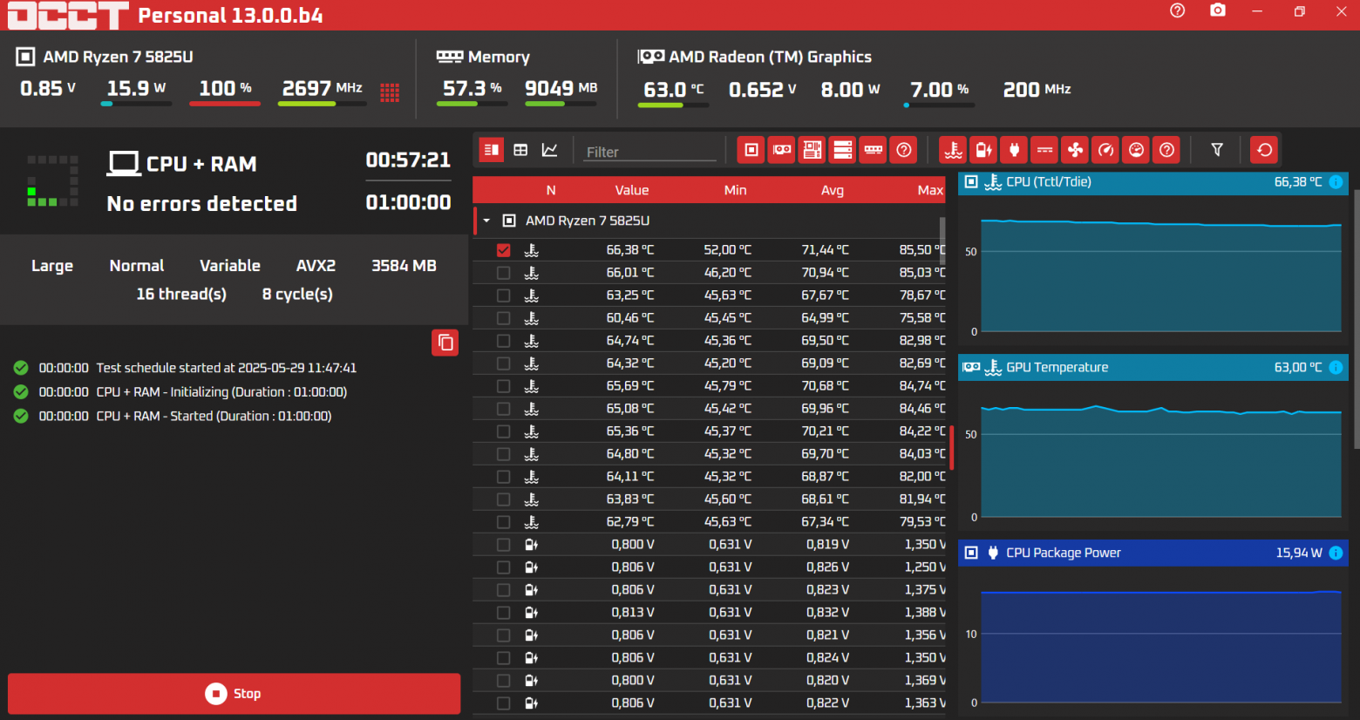Click the 9049 MB memory usage value
This screenshot has height=720, width=1360.
coord(561,88)
